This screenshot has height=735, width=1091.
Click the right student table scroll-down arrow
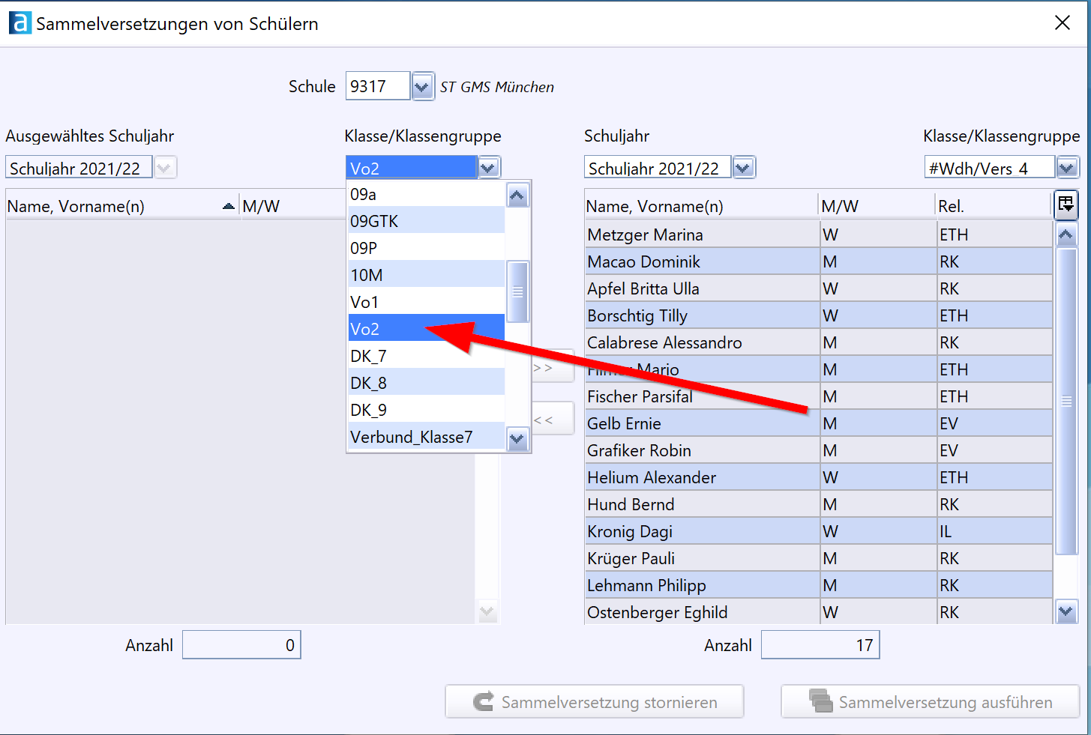(x=1066, y=611)
